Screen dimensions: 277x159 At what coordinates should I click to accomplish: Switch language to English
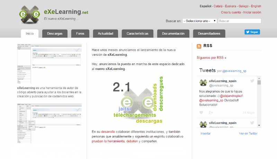256,6
